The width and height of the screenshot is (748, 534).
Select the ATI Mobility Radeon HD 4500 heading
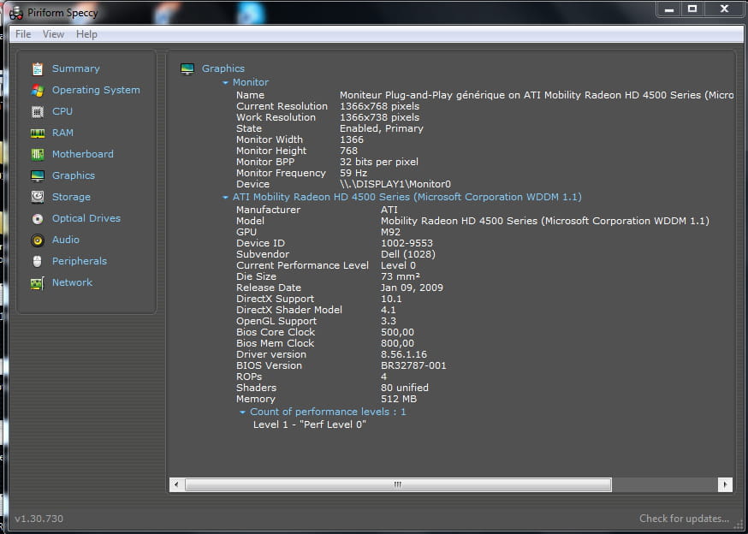click(x=407, y=197)
